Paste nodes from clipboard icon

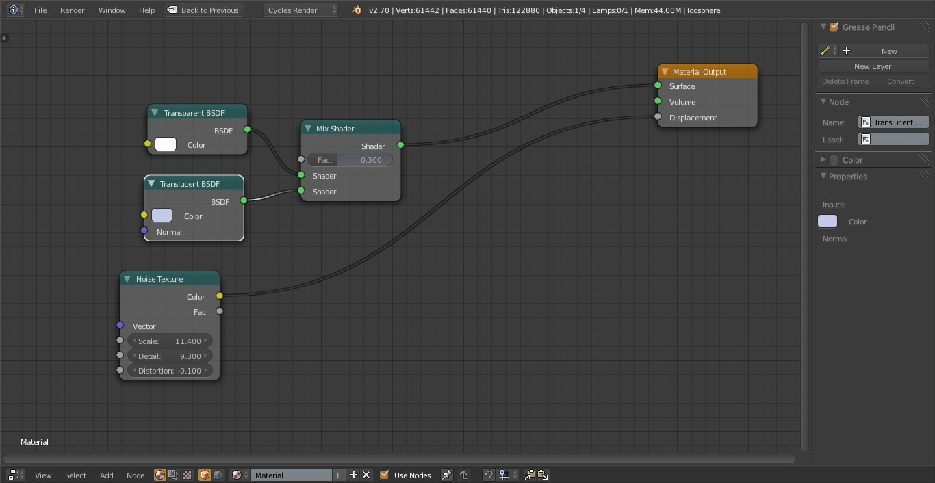tap(543, 475)
